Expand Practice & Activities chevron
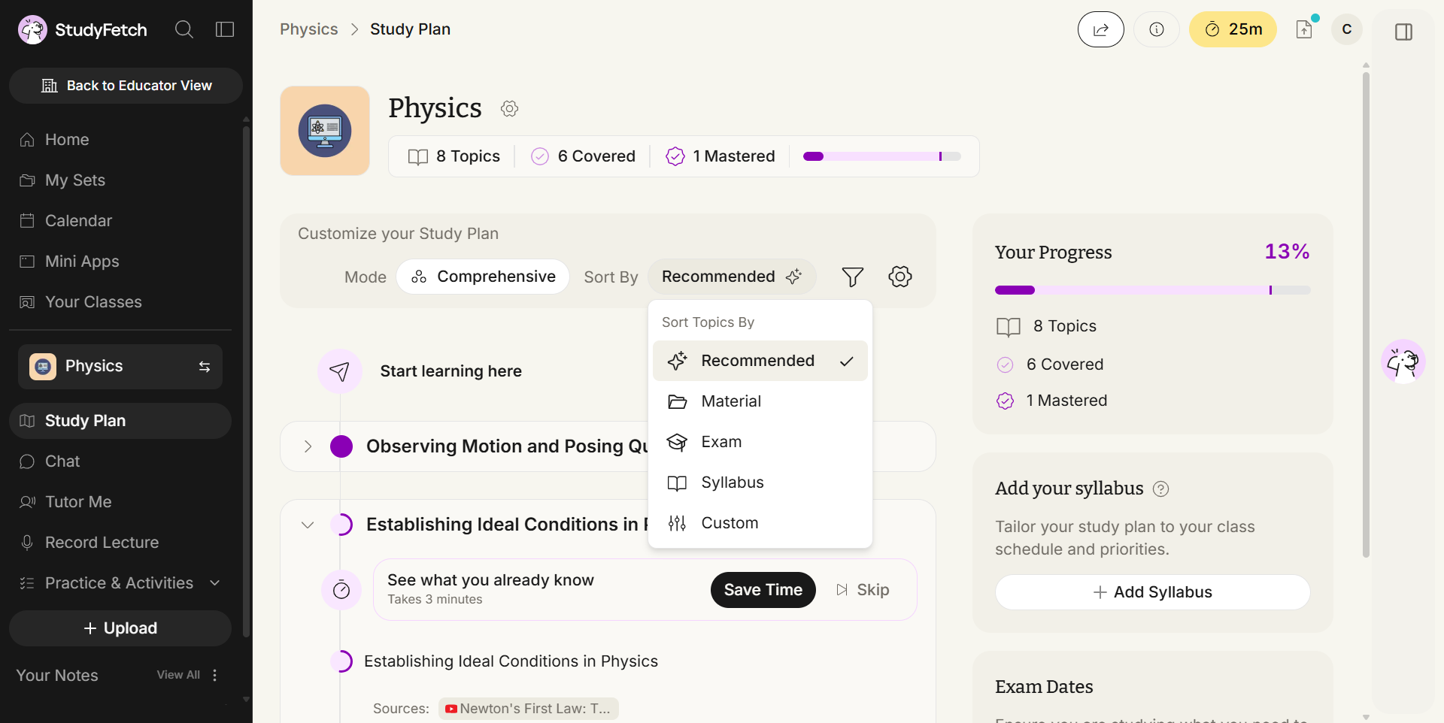Screen dimensions: 1444x723 (215, 583)
